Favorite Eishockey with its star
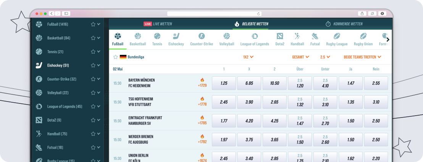423x162 pixels. point(93,65)
